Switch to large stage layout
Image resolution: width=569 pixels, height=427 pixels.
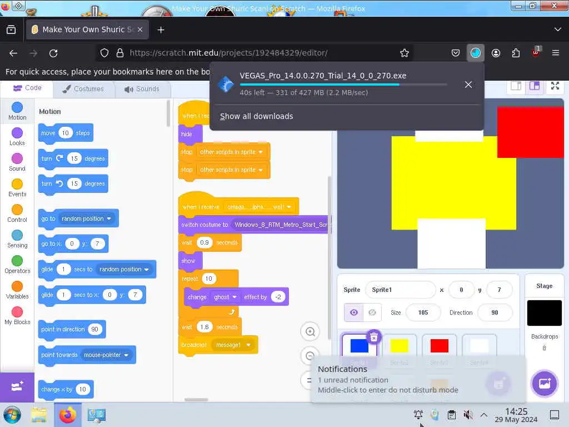coord(535,86)
